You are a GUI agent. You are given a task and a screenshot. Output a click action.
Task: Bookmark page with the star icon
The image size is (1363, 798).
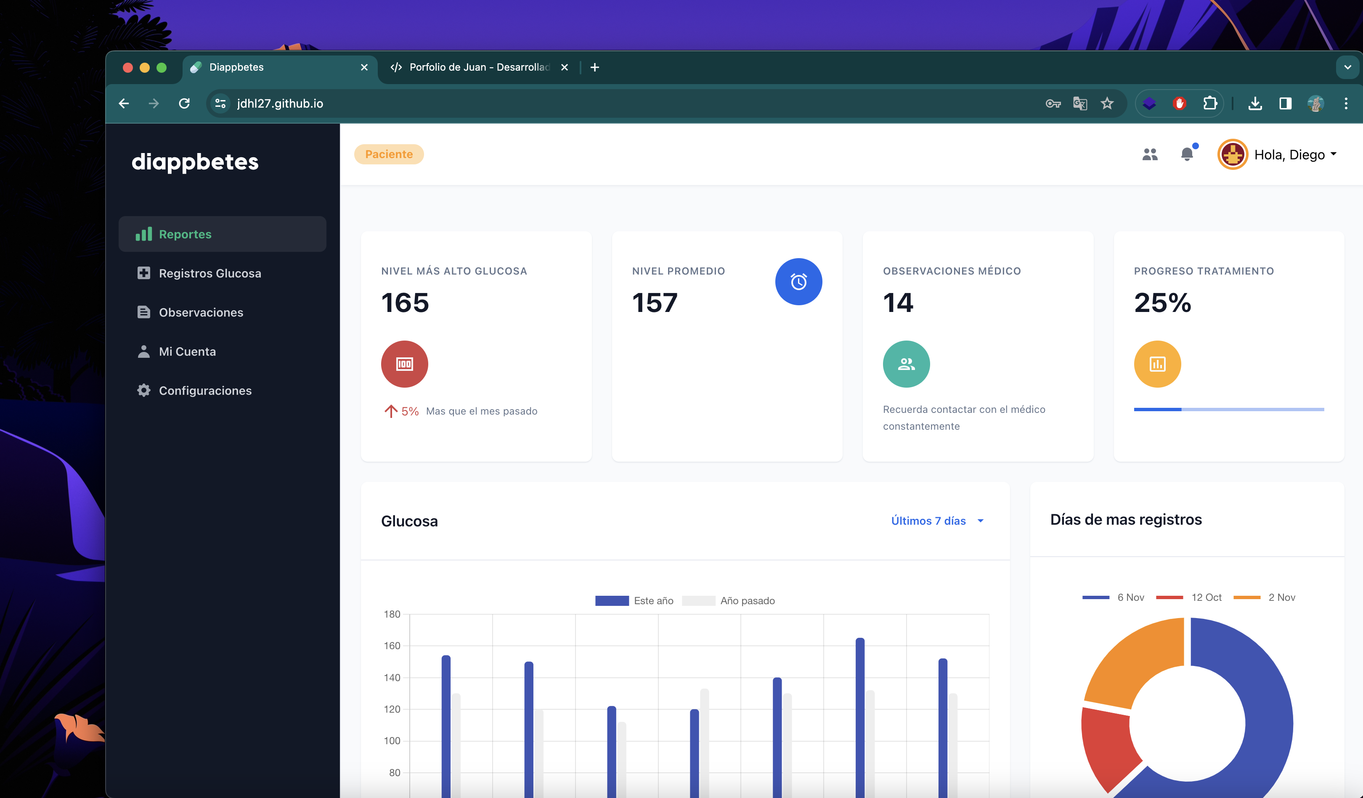(x=1107, y=103)
